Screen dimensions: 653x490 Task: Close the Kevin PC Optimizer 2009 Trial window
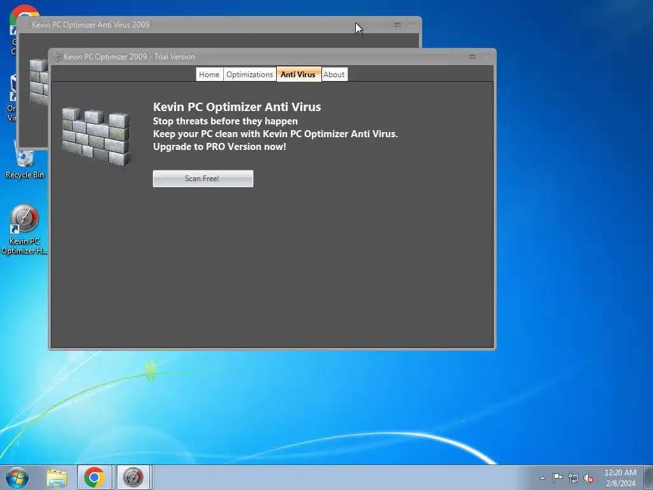(487, 57)
